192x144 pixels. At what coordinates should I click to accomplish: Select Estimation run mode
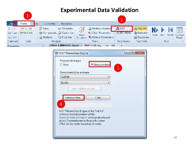coord(141,33)
